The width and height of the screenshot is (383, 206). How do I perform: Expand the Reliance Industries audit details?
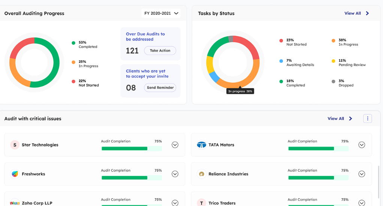(x=362, y=174)
